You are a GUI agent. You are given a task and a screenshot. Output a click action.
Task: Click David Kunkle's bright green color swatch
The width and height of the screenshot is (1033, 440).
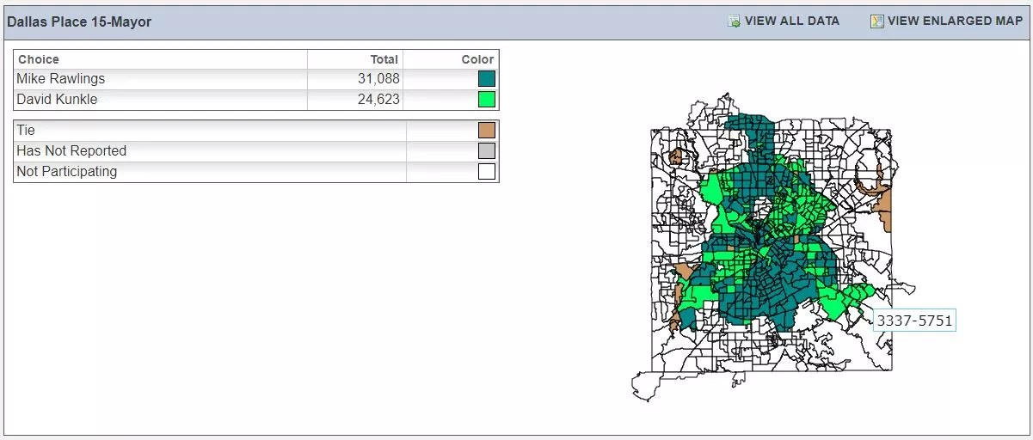click(487, 100)
